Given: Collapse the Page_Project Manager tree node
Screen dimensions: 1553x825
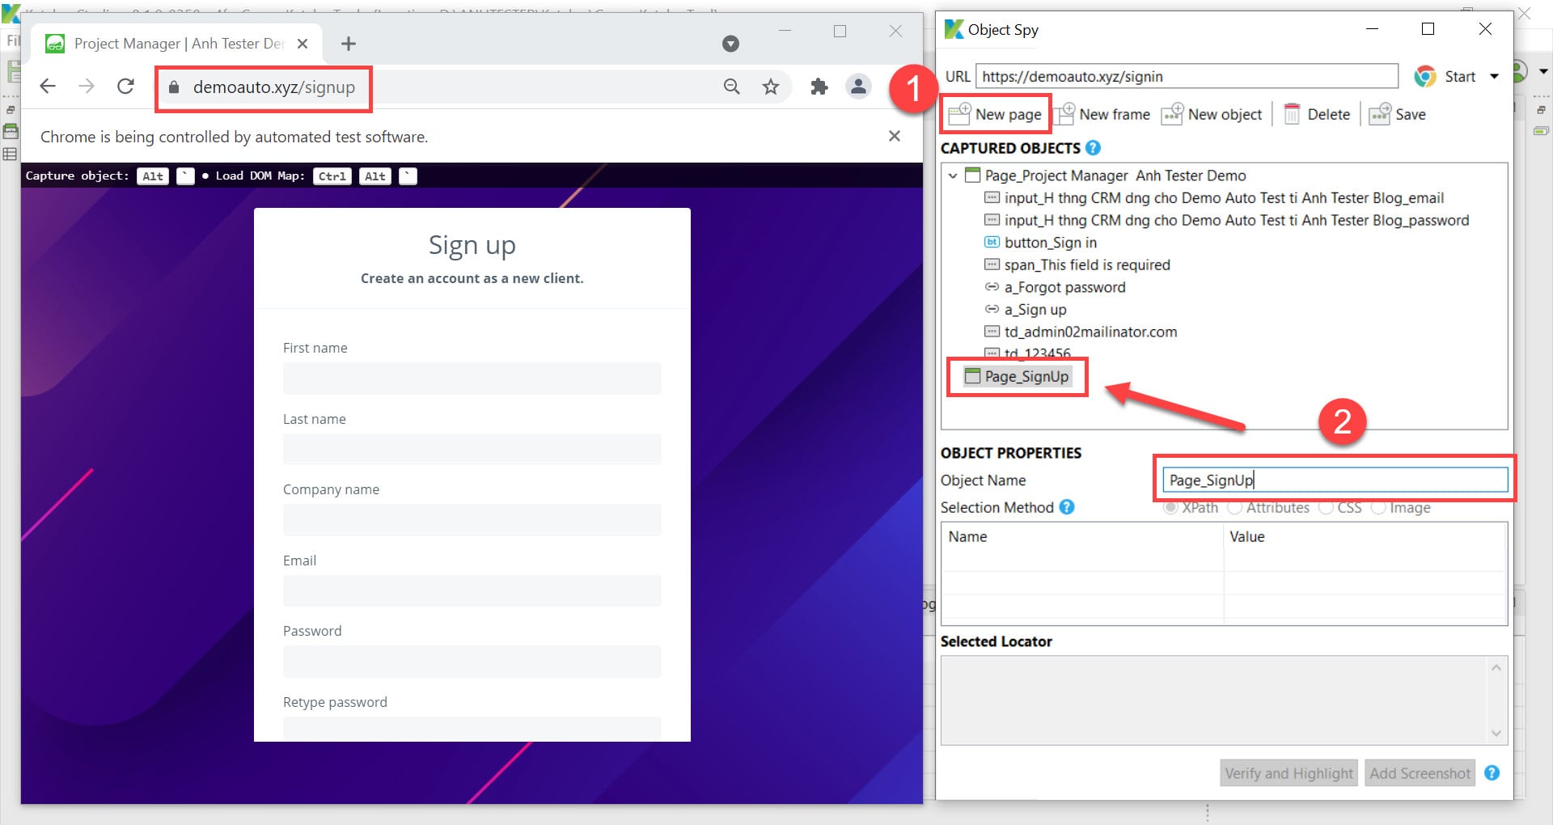Looking at the screenshot, I should pos(953,176).
